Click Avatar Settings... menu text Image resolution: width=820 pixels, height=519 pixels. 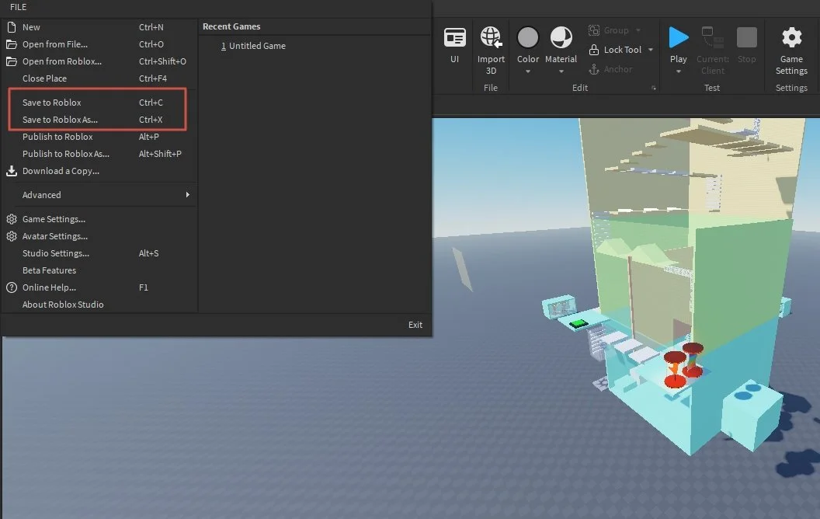point(55,236)
